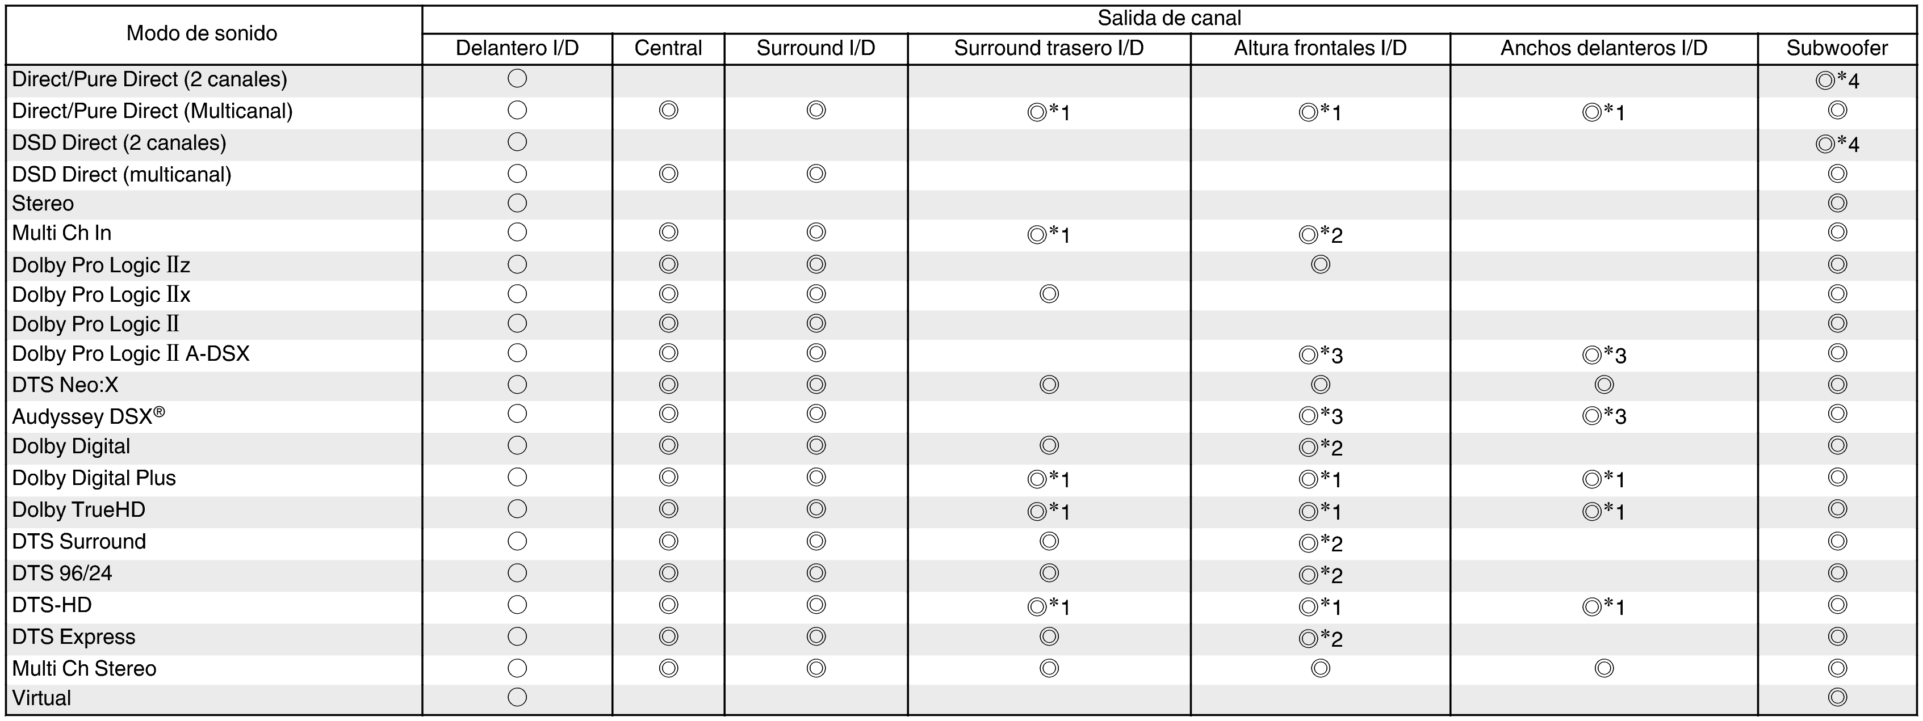Viewport: 1923px width, 721px height.
Task: Select the DTS Neo:X Anchos delanteros circle
Action: pos(1603,385)
